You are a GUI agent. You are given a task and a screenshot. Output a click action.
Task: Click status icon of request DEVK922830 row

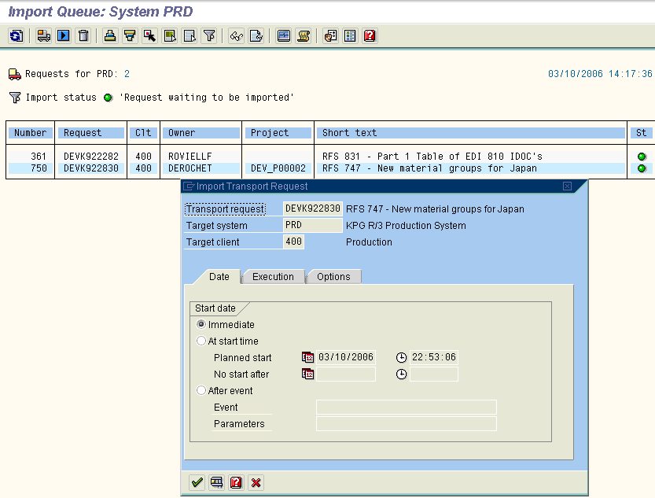(x=642, y=168)
